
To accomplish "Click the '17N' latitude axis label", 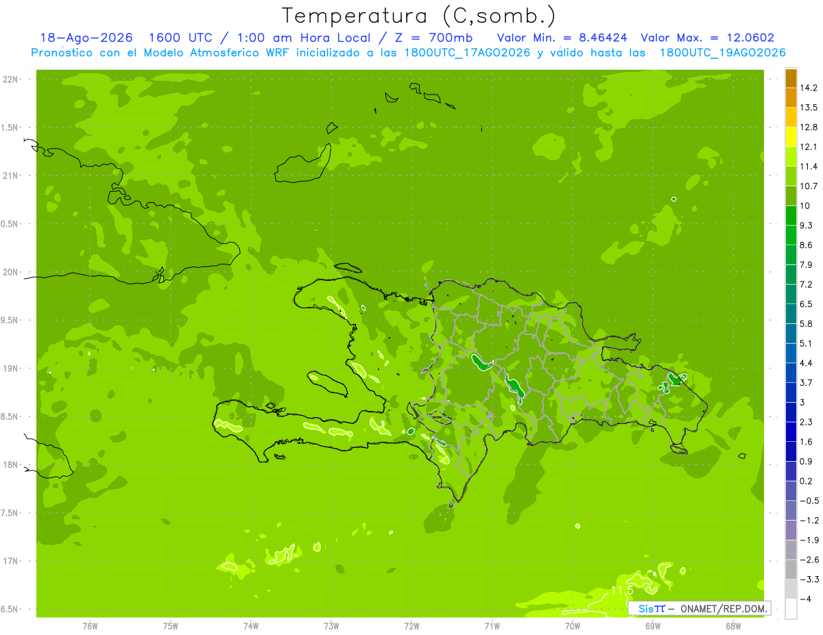I will 10,561.
